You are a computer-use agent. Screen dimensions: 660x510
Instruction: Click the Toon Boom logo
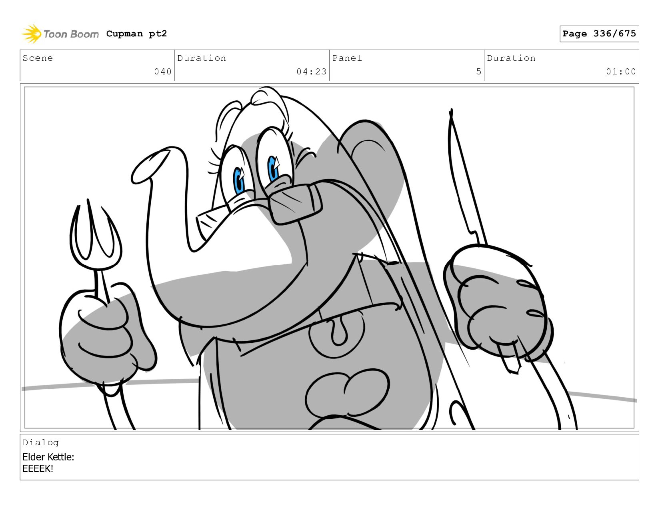pyautogui.click(x=60, y=34)
